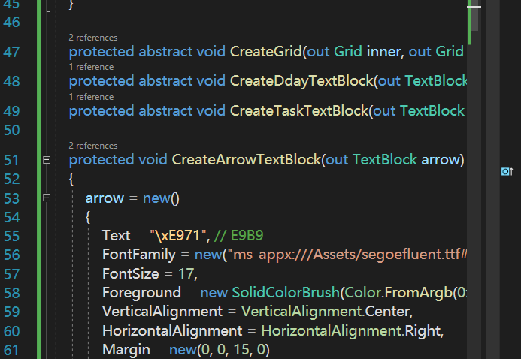Click the inheritance margin indicator icon
The height and width of the screenshot is (359, 521).
[x=507, y=171]
